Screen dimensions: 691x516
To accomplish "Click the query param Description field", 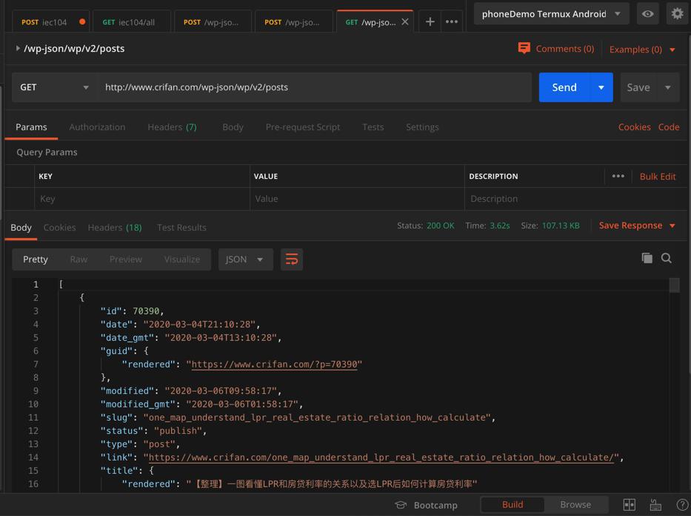I will pos(575,199).
